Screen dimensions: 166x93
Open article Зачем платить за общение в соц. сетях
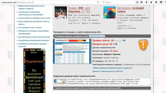click(x=34, y=18)
